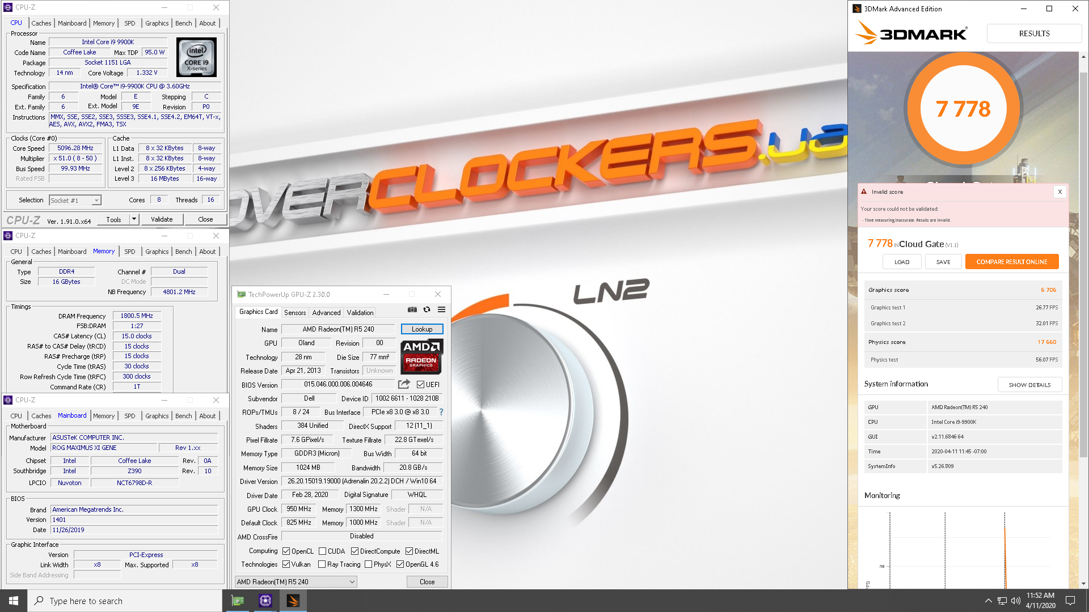This screenshot has width=1089, height=612.
Task: Click the GPU-Z title bar icon
Action: [241, 294]
